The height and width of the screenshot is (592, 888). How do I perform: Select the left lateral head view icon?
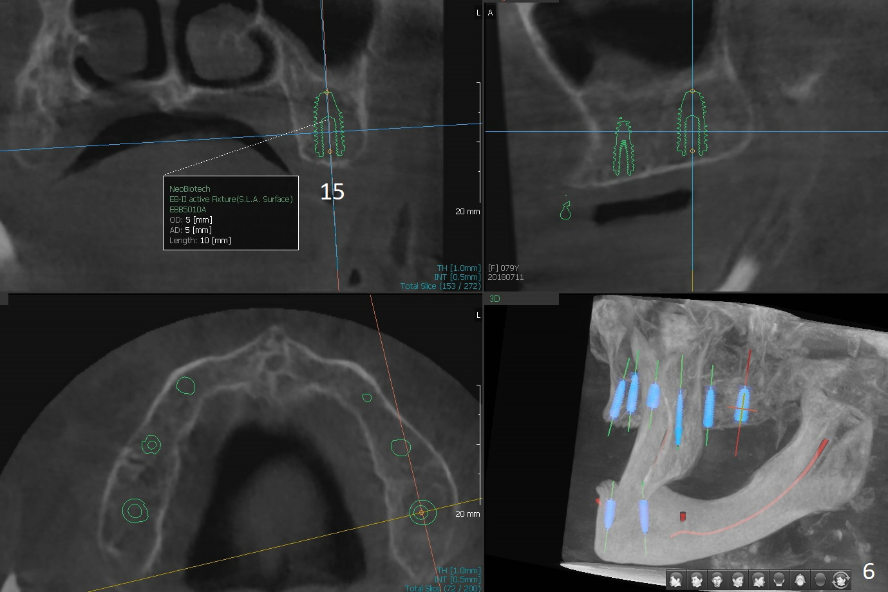pyautogui.click(x=675, y=580)
